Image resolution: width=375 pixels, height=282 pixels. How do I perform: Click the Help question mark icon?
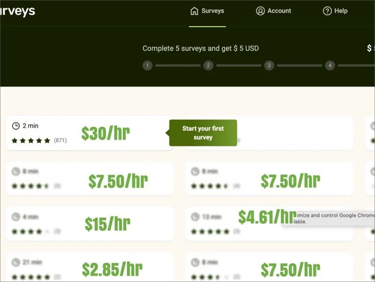327,11
